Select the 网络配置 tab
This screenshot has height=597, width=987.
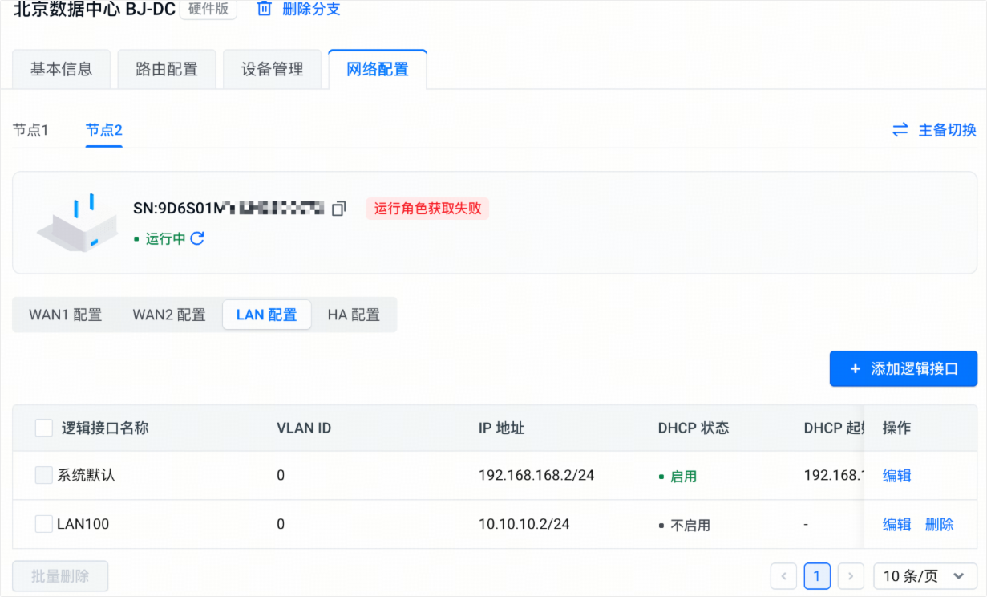pos(378,69)
